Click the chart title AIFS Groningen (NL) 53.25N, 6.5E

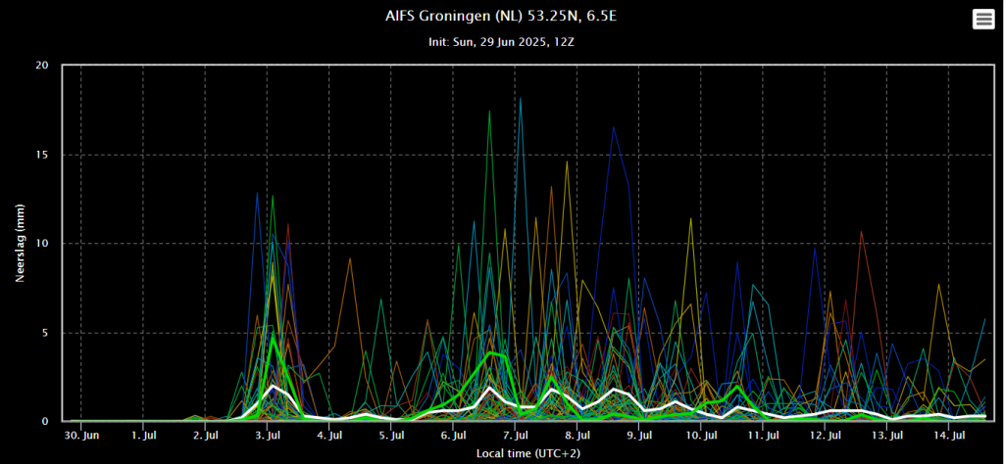pos(501,16)
